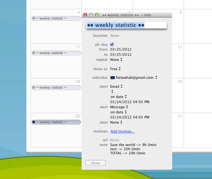Image resolution: width=212 pixels, height=179 pixels.
Task: Click day number 27 in calendar
Action: tap(180, 116)
